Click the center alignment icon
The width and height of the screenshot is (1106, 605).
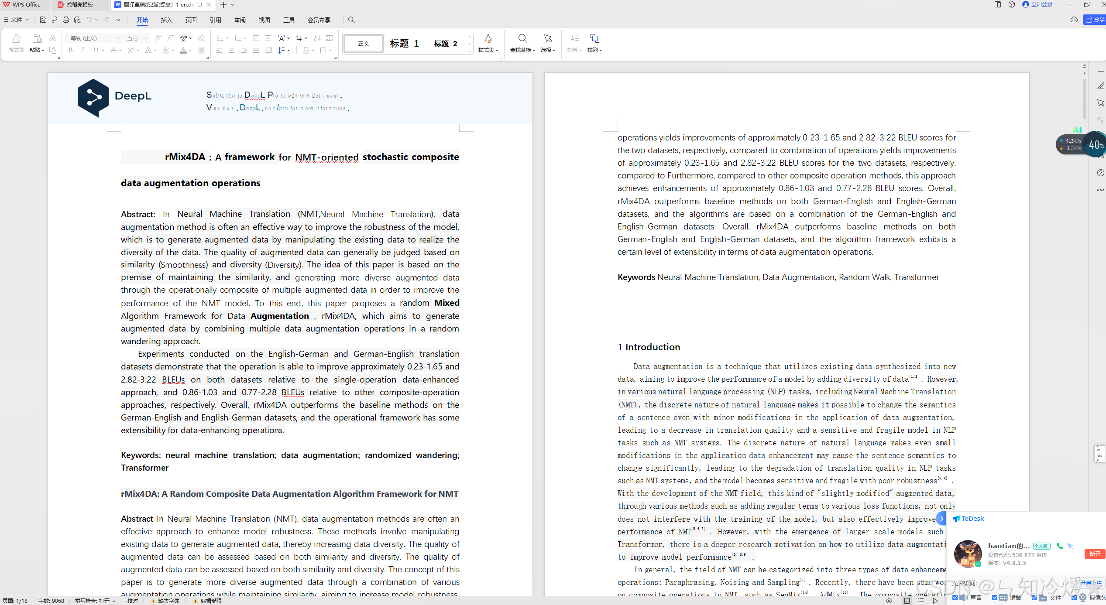pos(231,50)
